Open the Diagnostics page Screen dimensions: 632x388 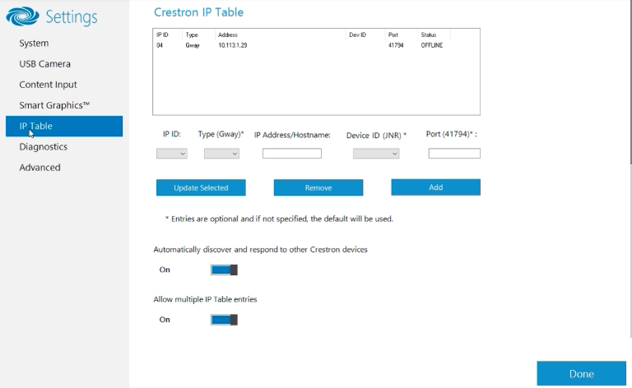pos(43,146)
